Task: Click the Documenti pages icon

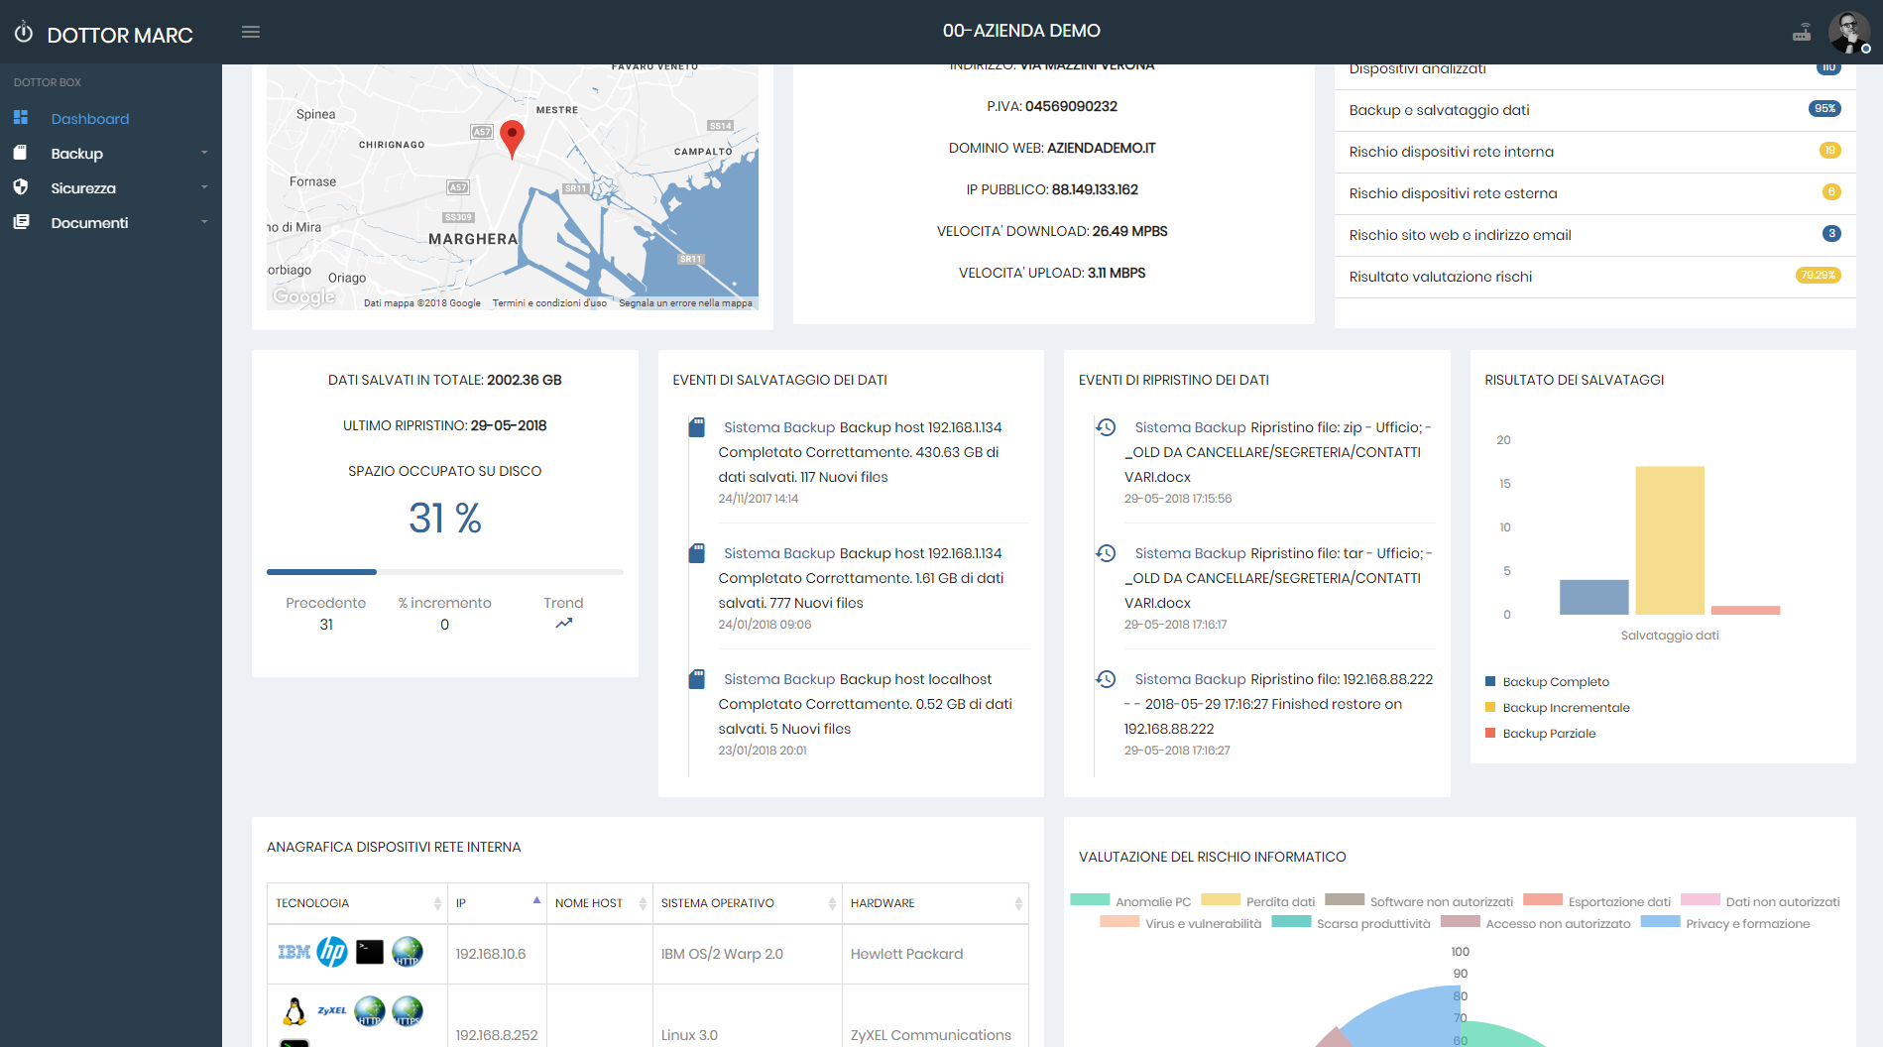Action: [21, 222]
